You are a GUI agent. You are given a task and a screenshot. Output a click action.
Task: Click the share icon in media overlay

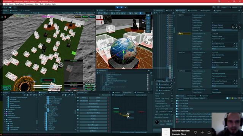[209, 132]
